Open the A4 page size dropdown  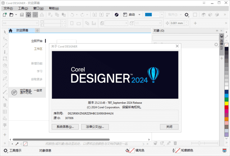tap(37, 23)
